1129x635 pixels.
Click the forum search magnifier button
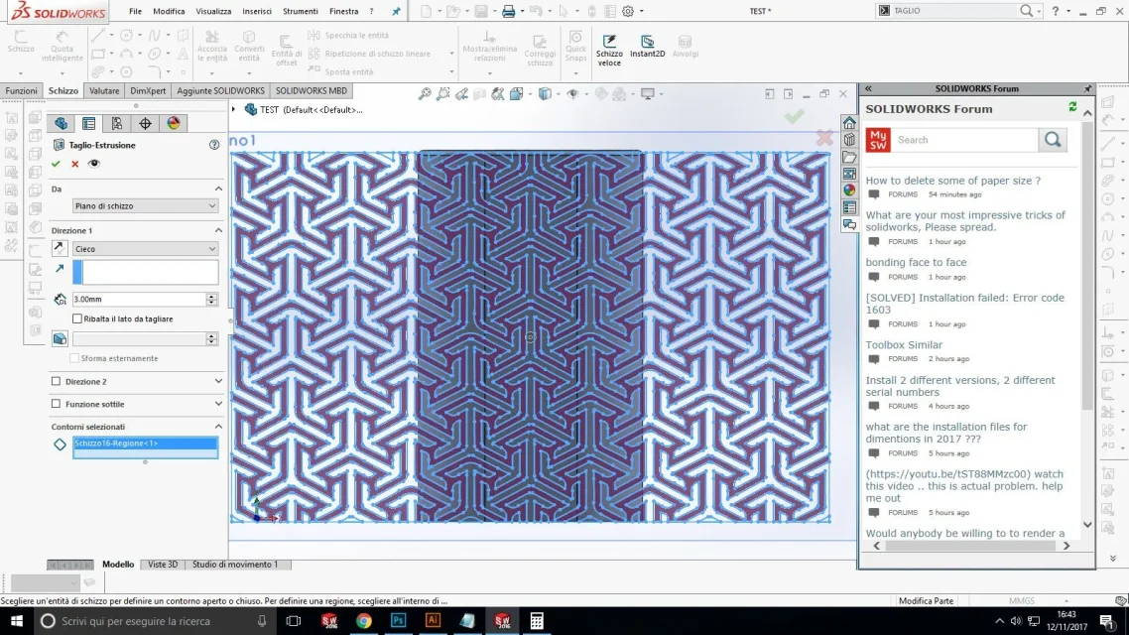point(1053,140)
